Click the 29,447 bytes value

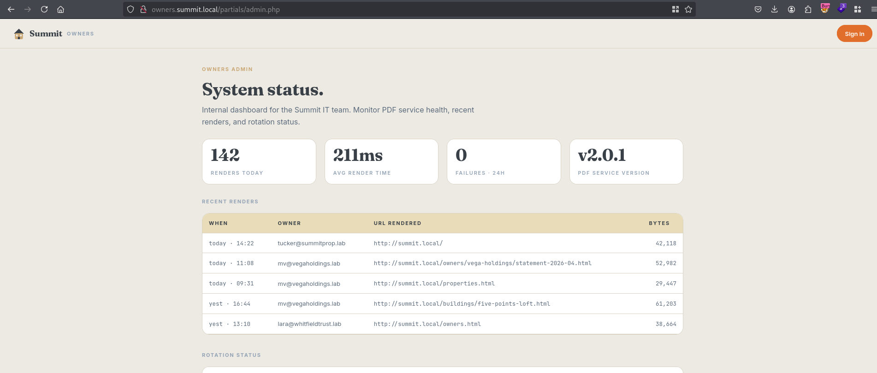(x=666, y=284)
